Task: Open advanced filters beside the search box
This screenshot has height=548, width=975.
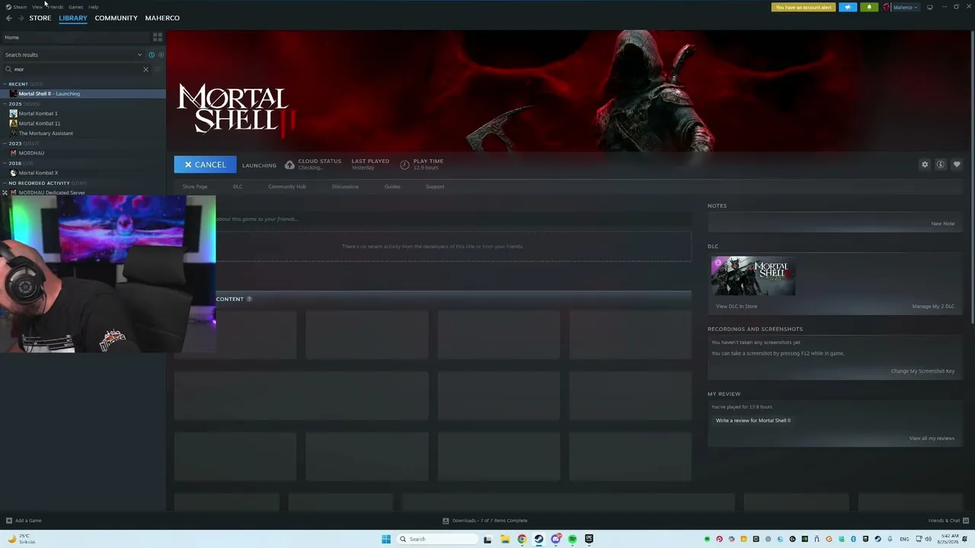Action: [x=158, y=69]
